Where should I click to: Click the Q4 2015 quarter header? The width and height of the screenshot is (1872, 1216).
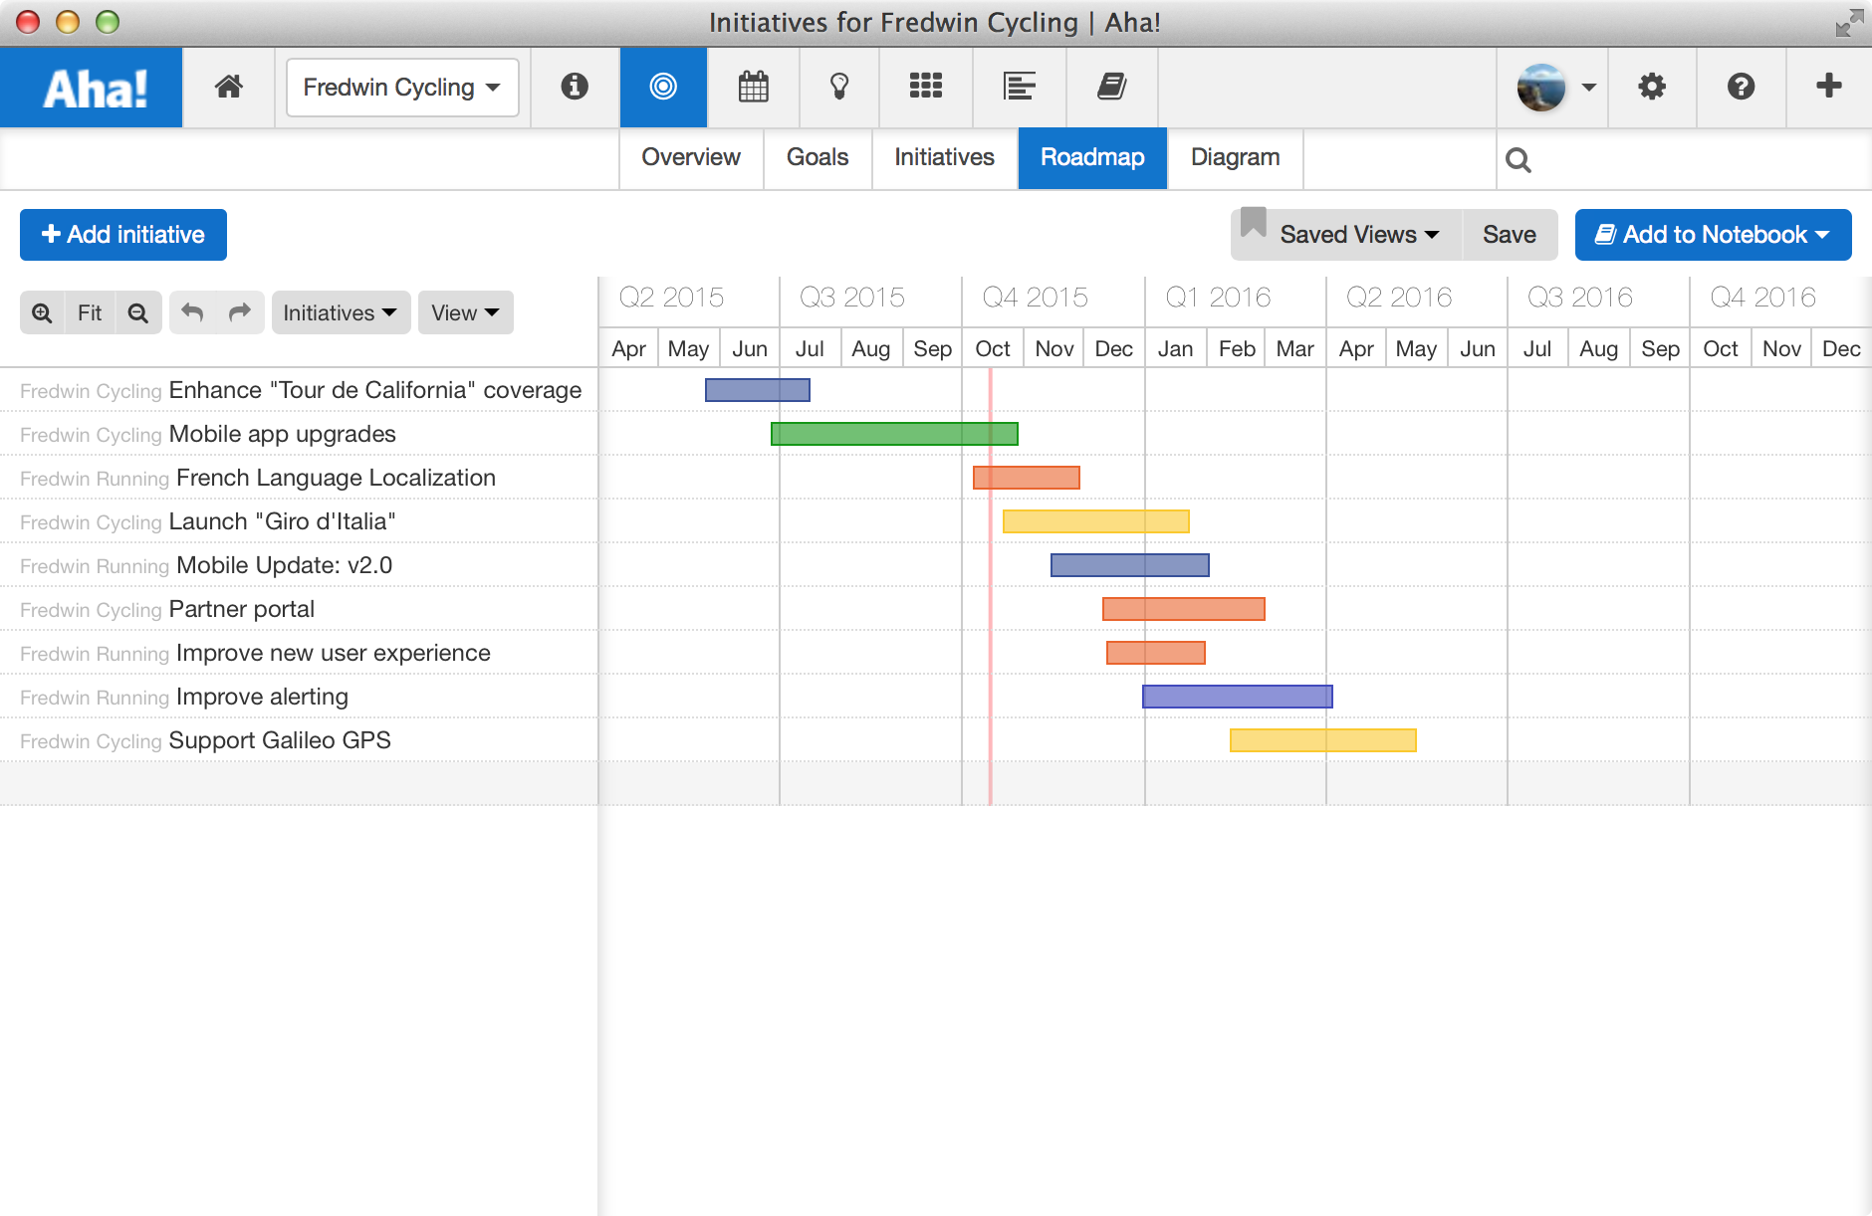point(1036,298)
